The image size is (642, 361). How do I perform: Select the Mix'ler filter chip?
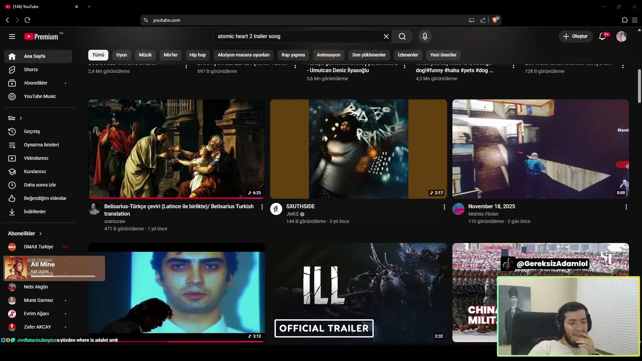[x=171, y=55]
